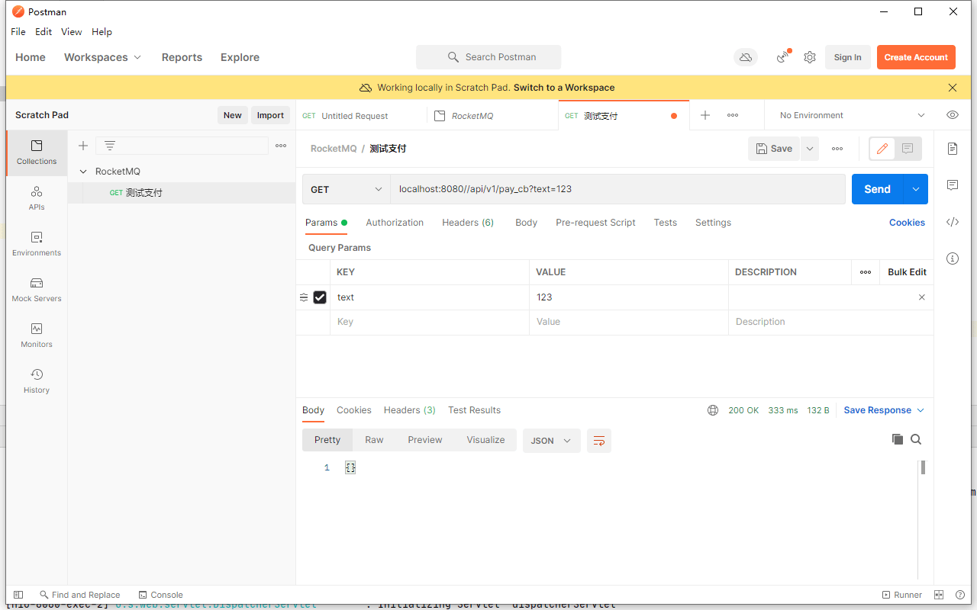Open the capture requests satellite icon
Screen dimensions: 977x610
[783, 57]
